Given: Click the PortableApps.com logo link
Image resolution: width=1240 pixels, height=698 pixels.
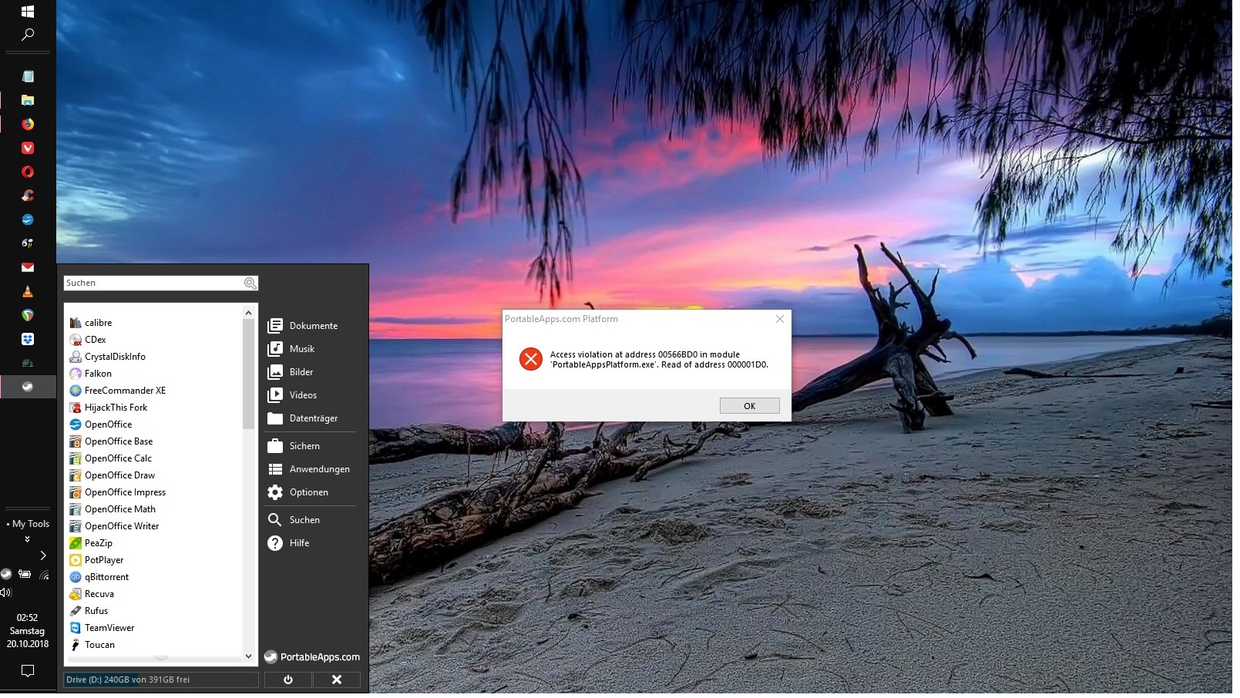Looking at the screenshot, I should click(312, 657).
